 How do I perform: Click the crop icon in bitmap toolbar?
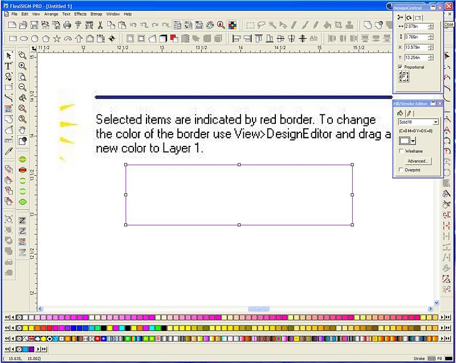coord(338,25)
